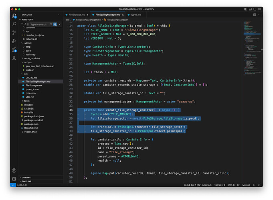
Task: Switch to FileStorage.mo tab
Action: (x=77, y=15)
